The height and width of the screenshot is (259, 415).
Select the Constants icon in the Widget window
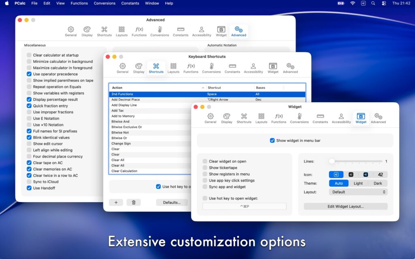pos(320,118)
